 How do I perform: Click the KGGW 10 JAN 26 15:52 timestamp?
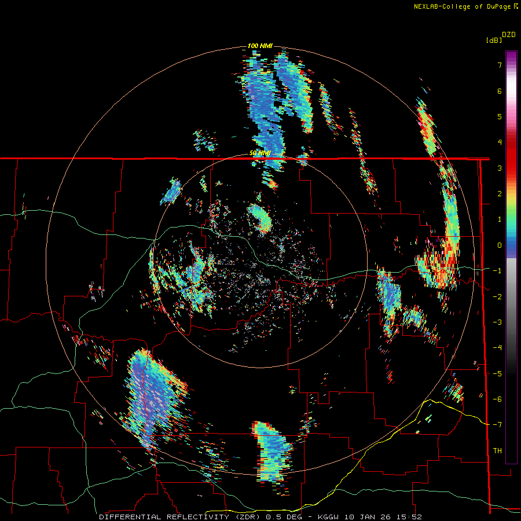370,517
